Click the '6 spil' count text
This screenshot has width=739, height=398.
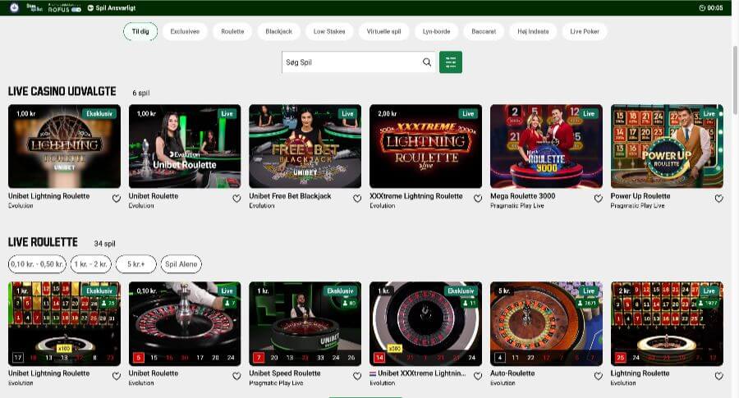[141, 93]
